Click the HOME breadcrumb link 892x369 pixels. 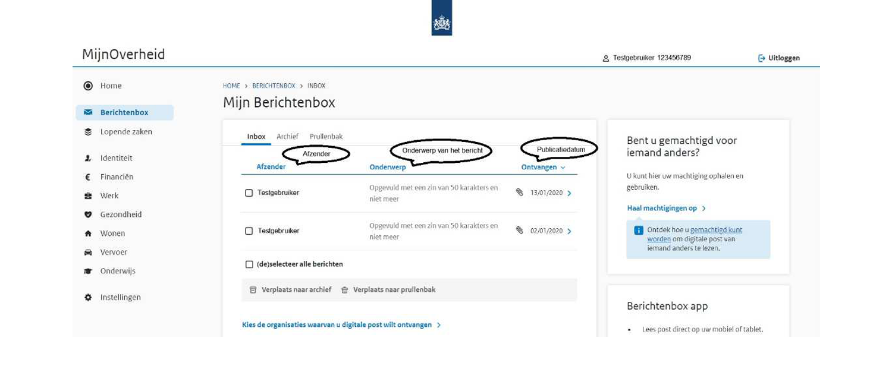[231, 86]
